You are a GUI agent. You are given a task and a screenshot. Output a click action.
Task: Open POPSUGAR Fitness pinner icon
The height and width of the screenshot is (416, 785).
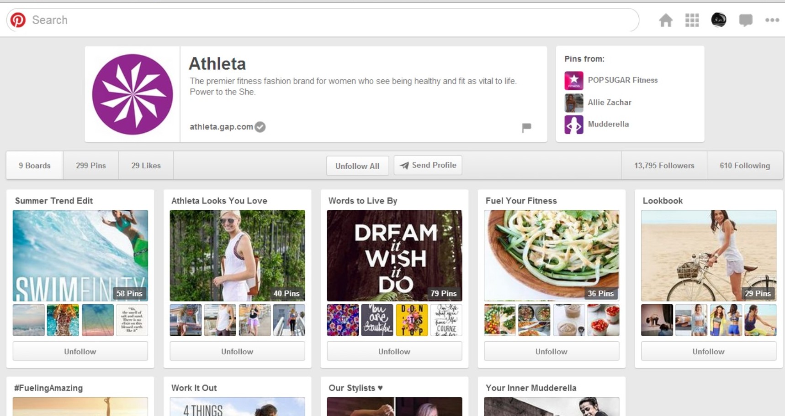coord(573,80)
